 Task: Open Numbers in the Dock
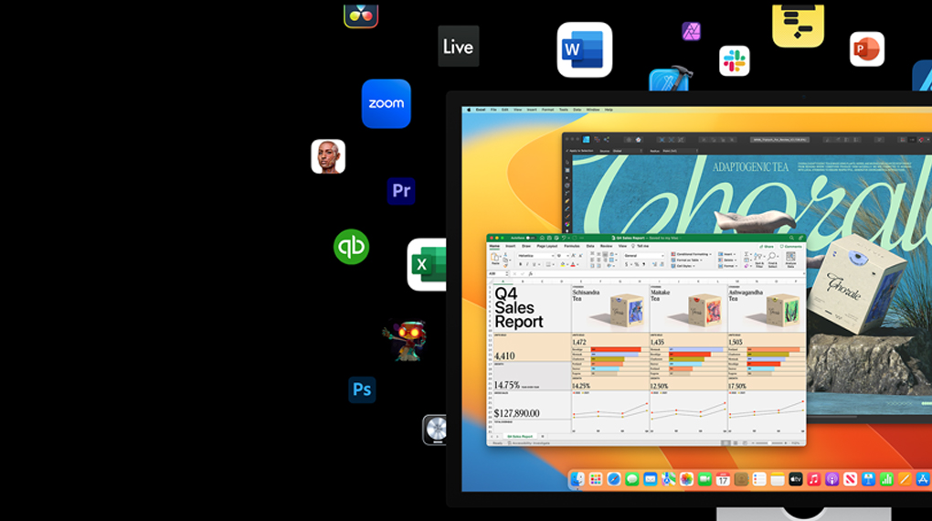pyautogui.click(x=886, y=479)
